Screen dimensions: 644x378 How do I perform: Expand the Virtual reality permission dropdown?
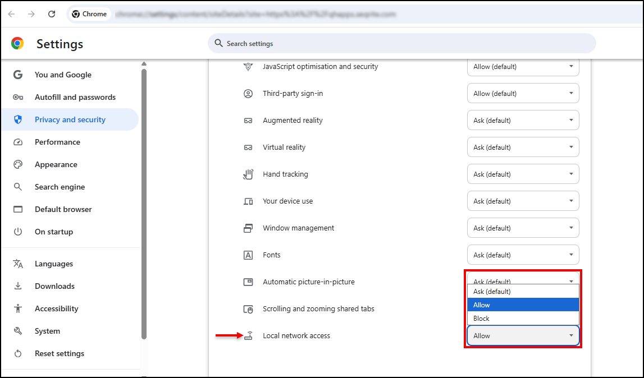(523, 147)
